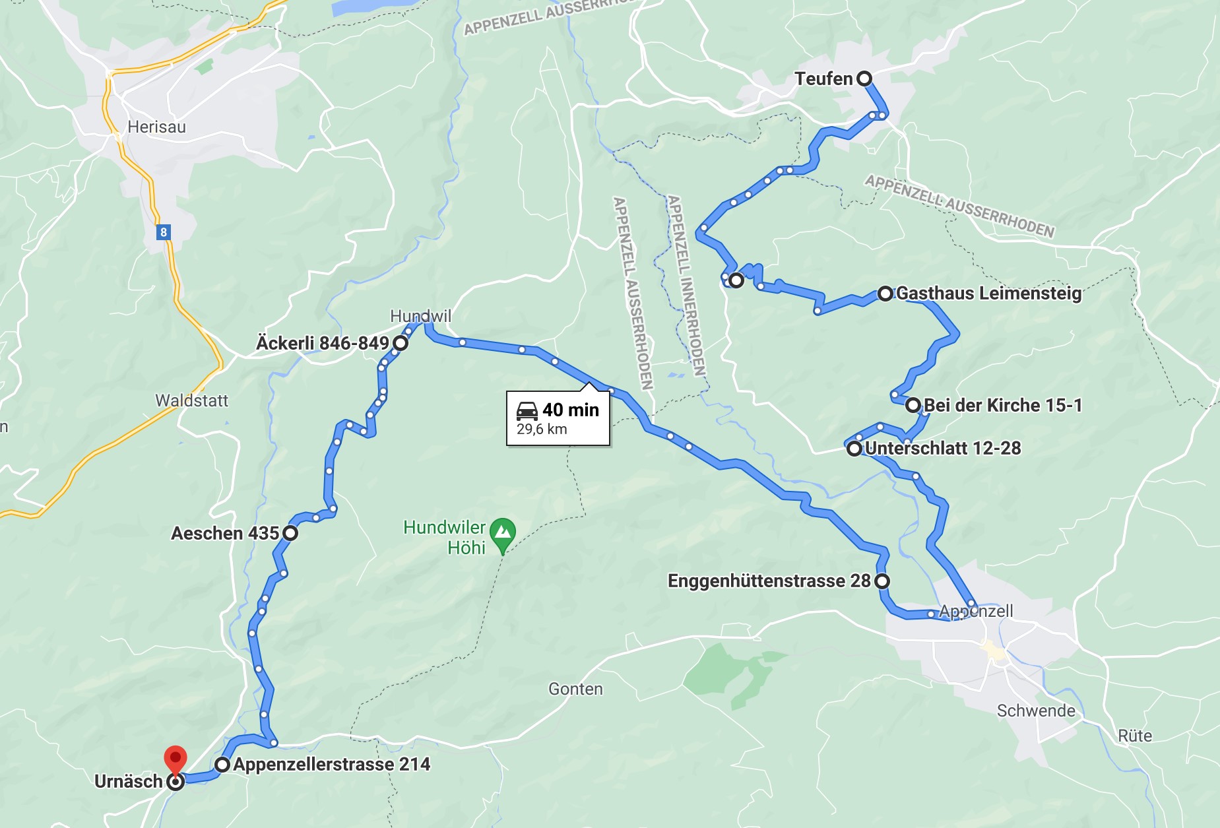Click the Hundwil village label
The height and width of the screenshot is (828, 1220).
point(420,316)
